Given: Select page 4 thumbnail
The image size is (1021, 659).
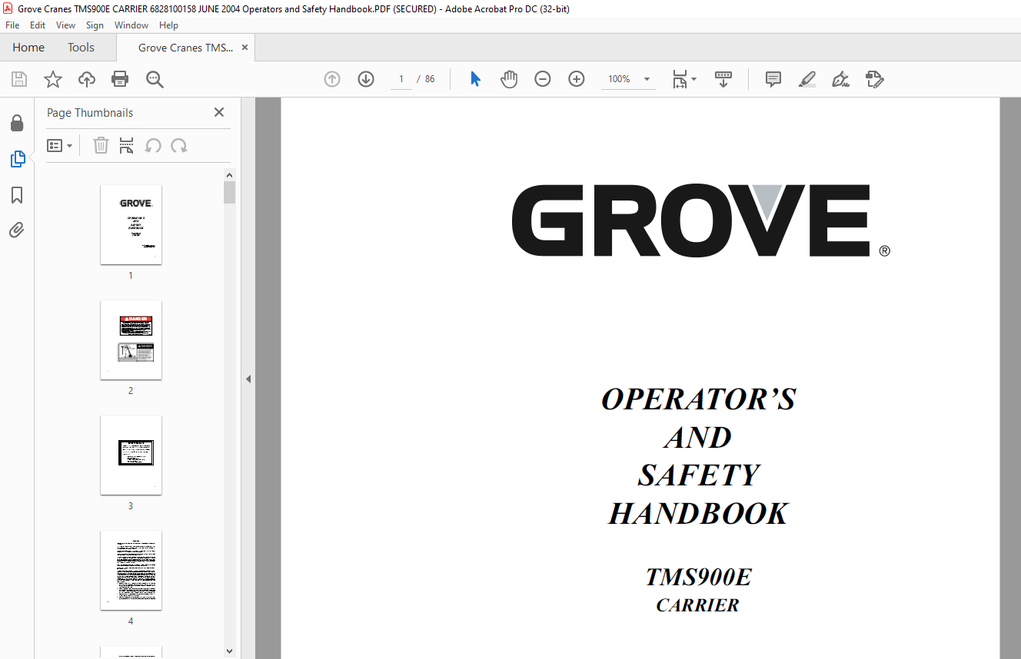Looking at the screenshot, I should (131, 570).
